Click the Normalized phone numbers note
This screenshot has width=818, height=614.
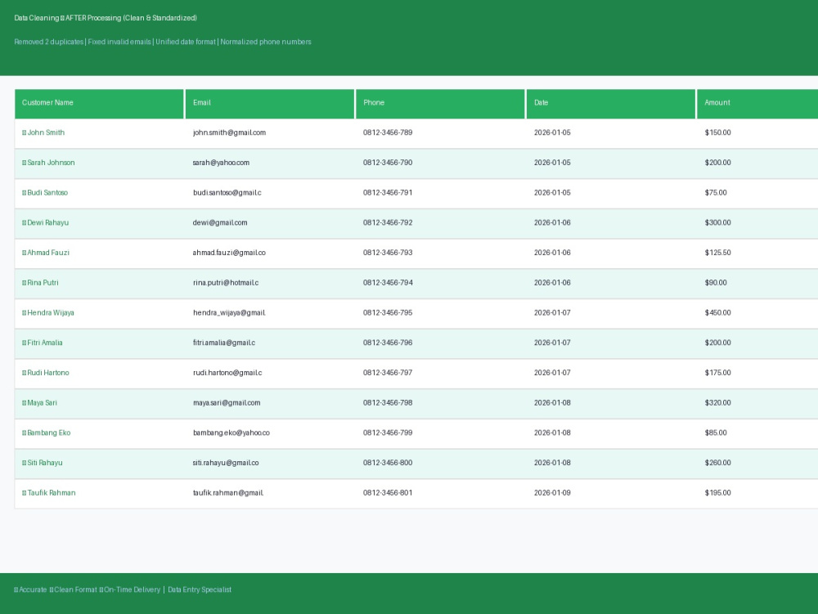266,43
